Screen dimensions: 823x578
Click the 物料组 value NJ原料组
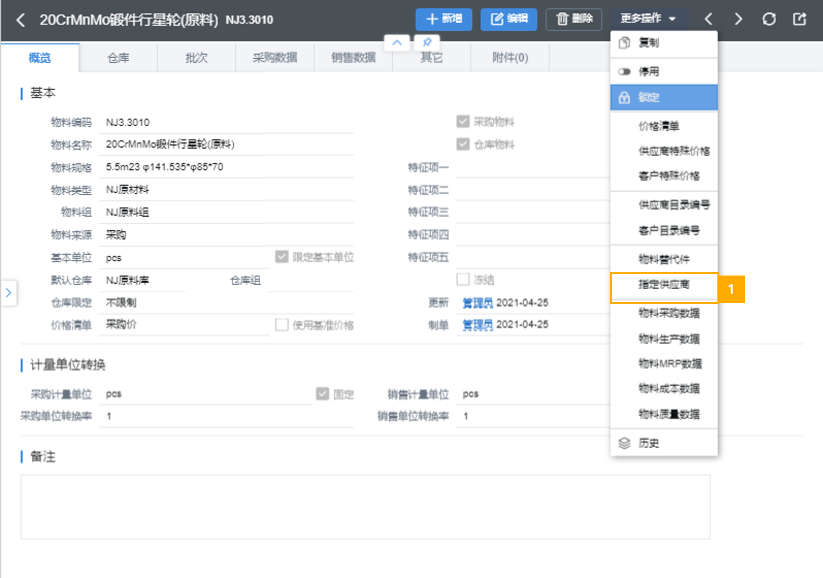pyautogui.click(x=127, y=212)
